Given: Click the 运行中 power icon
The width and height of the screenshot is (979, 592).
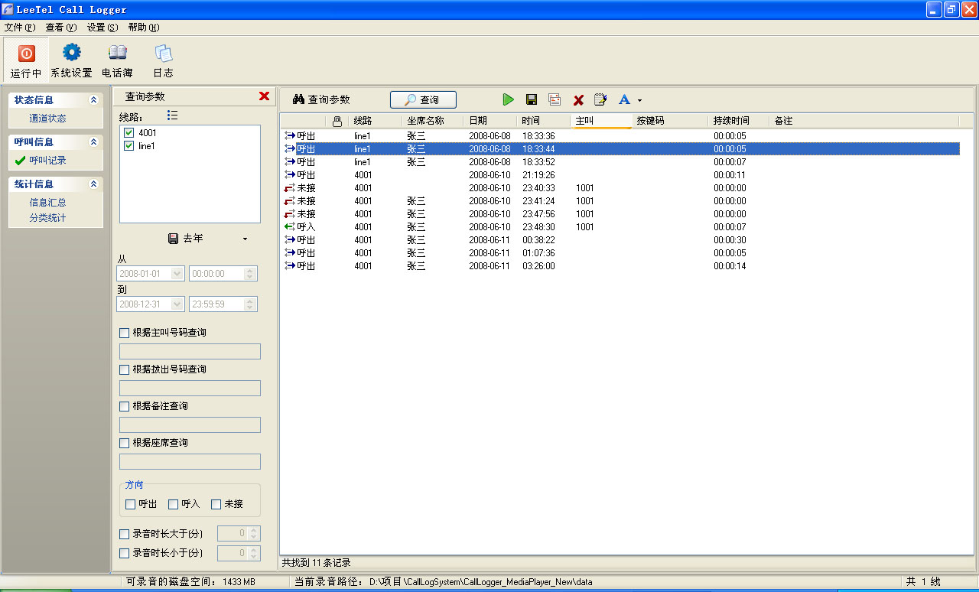Looking at the screenshot, I should point(26,54).
